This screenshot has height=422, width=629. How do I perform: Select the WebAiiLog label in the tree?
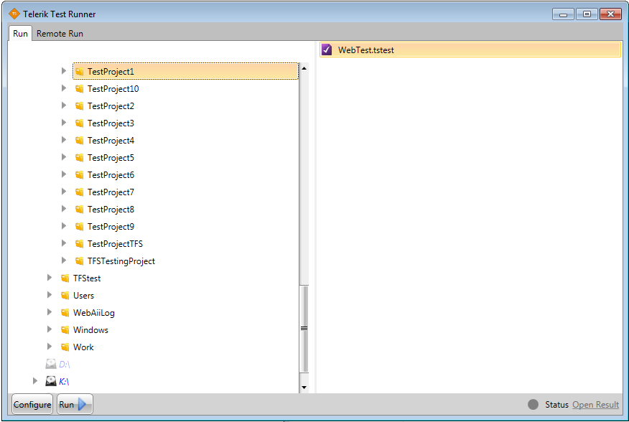point(94,313)
